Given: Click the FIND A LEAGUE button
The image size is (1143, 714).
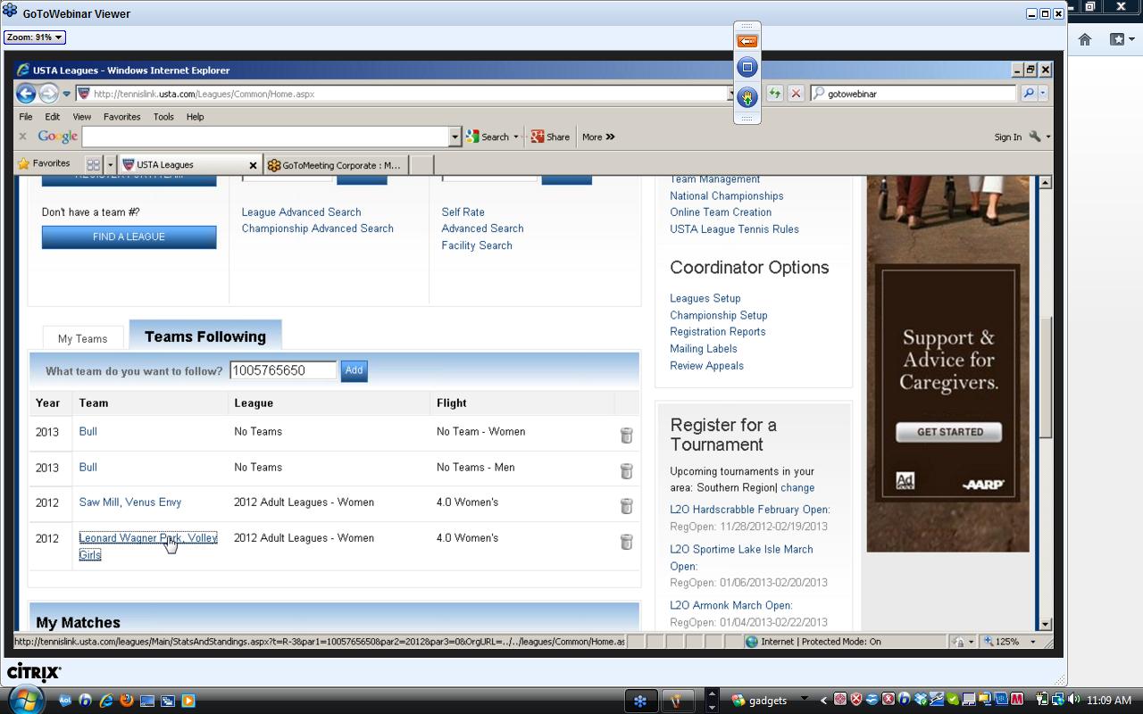Looking at the screenshot, I should [x=129, y=237].
